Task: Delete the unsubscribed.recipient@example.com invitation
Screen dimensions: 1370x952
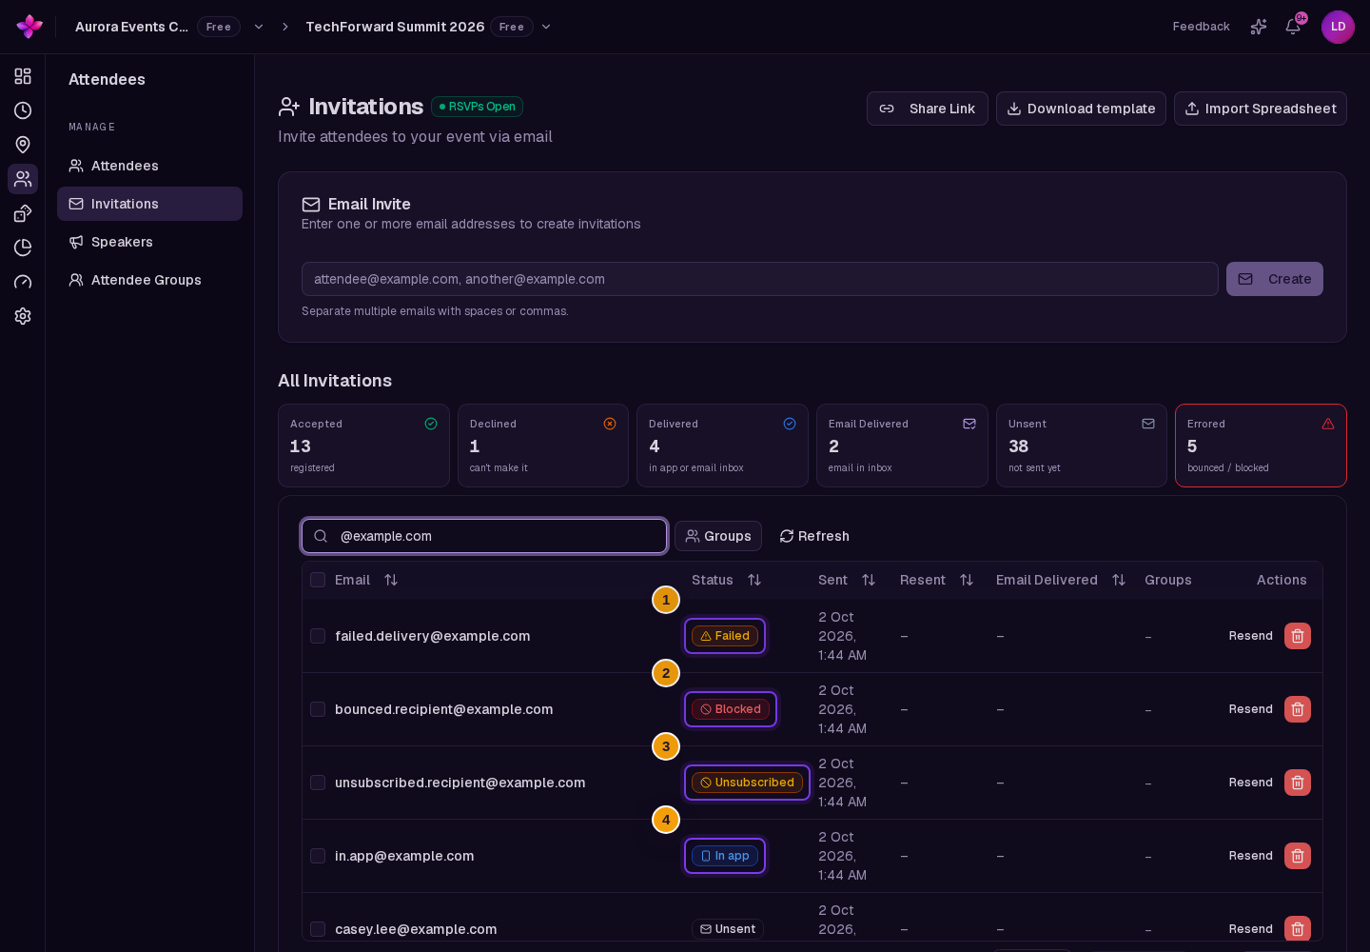Action: tap(1298, 783)
